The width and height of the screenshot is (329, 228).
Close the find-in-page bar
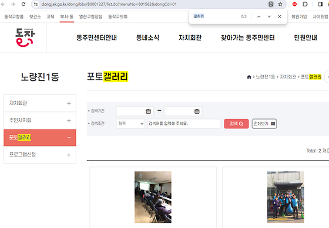tap(280, 16)
